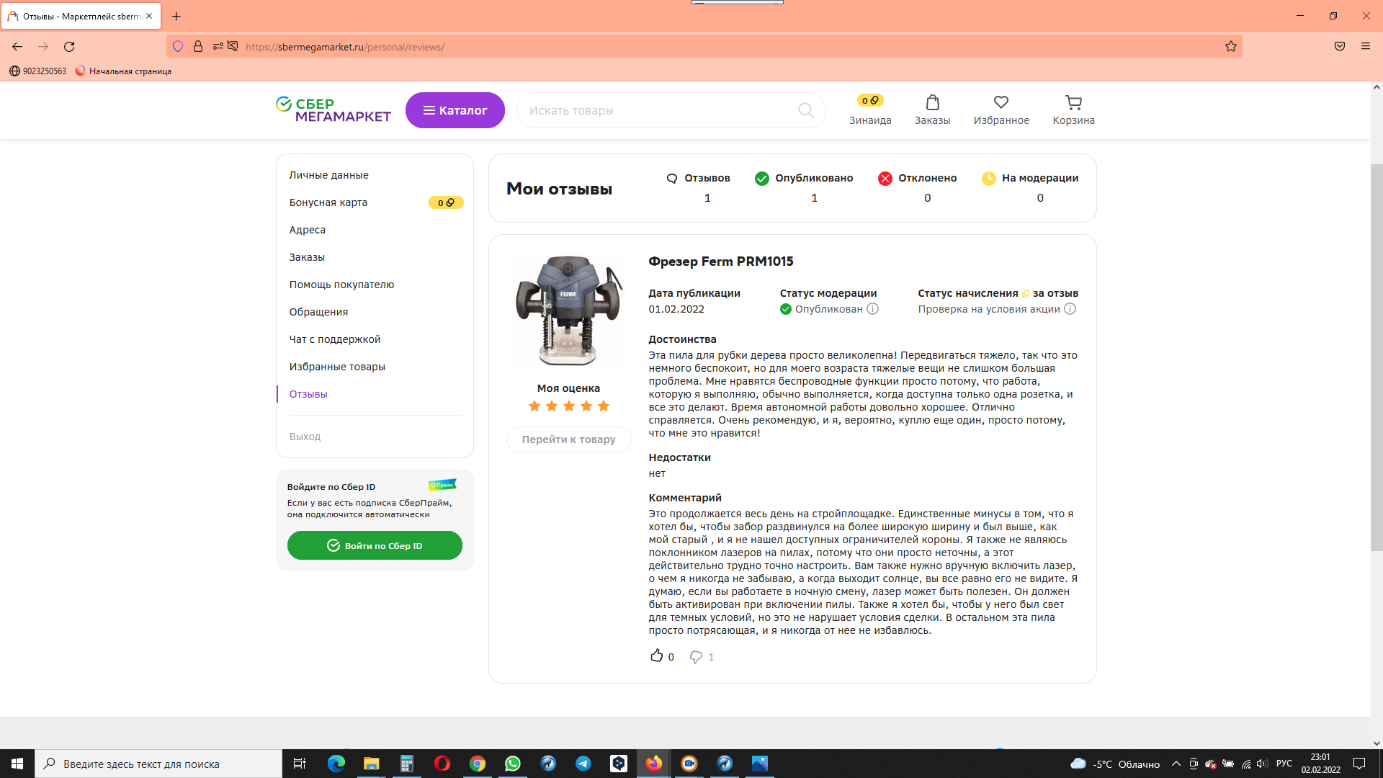The height and width of the screenshot is (778, 1383).
Task: Open Избранные товары in the sidebar
Action: [337, 367]
